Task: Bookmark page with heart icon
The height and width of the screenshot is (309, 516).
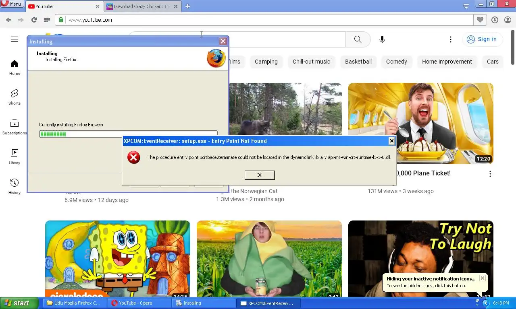Action: (480, 20)
